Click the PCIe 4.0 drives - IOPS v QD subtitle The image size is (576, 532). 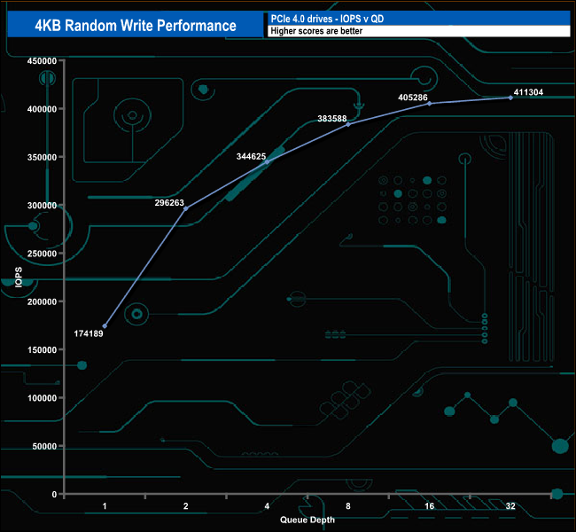pyautogui.click(x=327, y=19)
